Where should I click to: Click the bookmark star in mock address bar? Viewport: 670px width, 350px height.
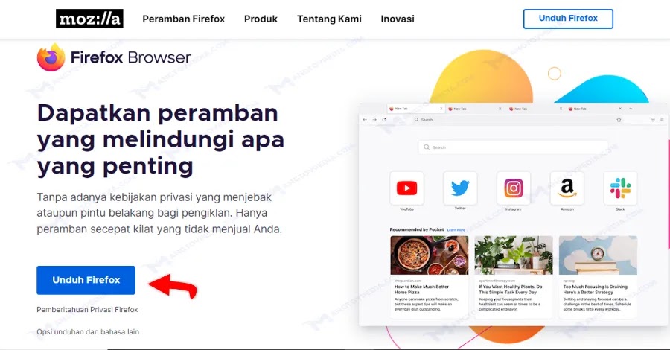point(619,120)
